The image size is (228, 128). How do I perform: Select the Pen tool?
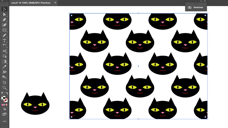tap(5, 19)
